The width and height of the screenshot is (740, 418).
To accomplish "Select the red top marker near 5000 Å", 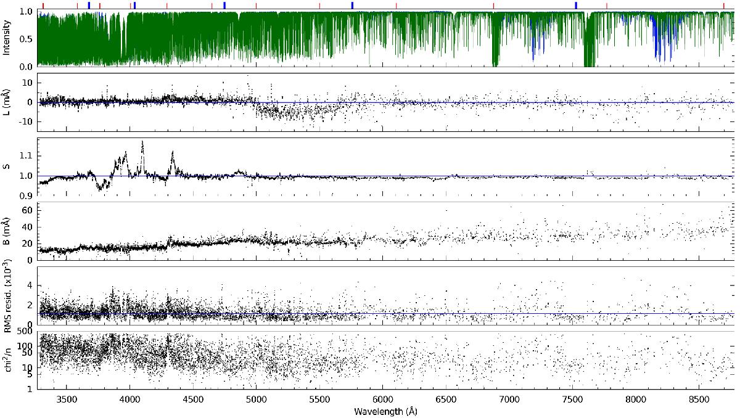I will [x=257, y=6].
